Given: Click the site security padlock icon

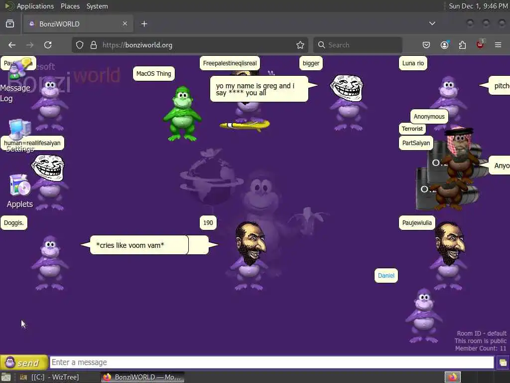Looking at the screenshot, I should [94, 45].
